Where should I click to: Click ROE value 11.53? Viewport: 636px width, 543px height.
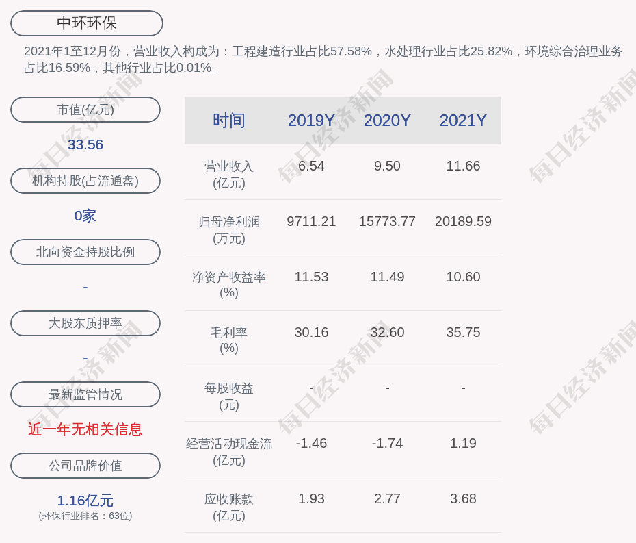tap(311, 277)
